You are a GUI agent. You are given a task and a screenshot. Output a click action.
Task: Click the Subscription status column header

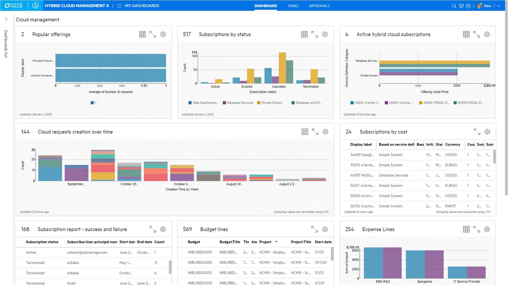pyautogui.click(x=42, y=242)
